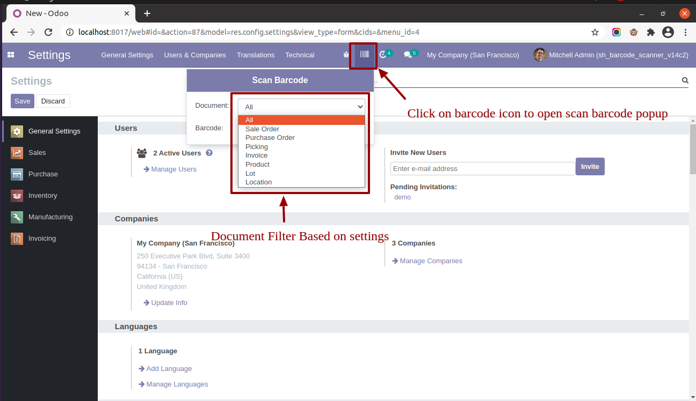Reload the page in browser
Screen dimensions: 696x401
(48, 32)
